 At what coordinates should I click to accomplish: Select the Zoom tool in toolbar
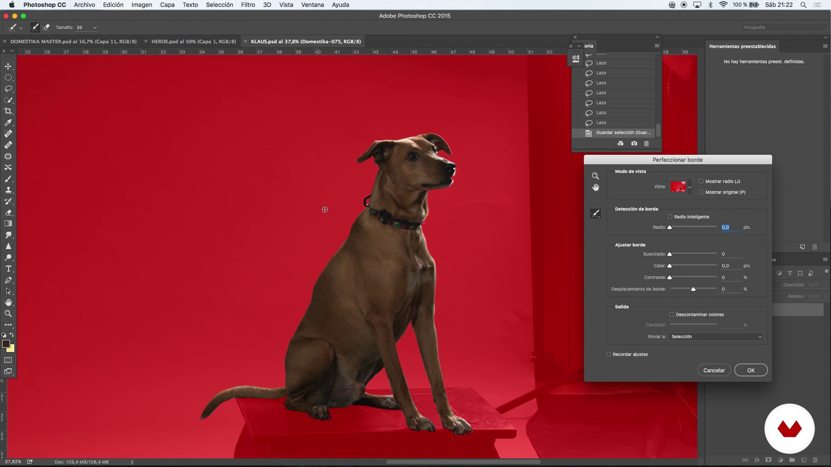point(8,314)
